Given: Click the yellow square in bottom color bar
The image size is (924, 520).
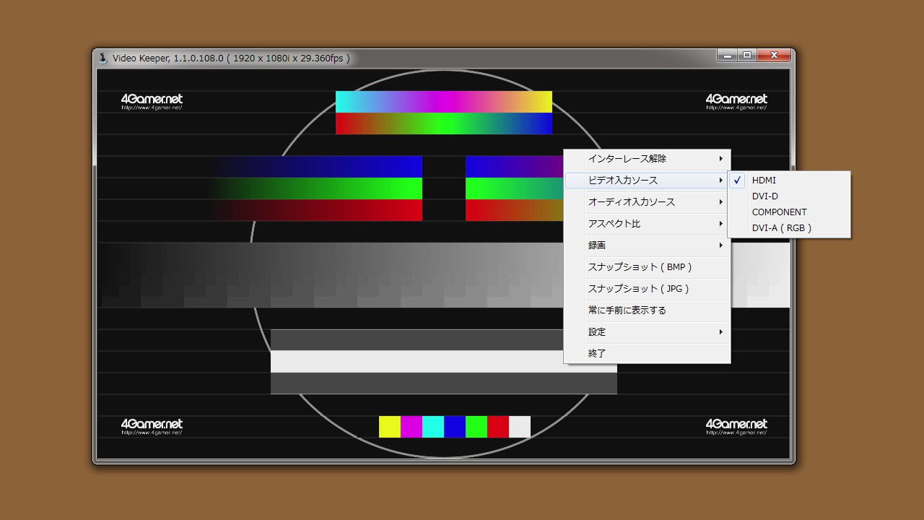Looking at the screenshot, I should (389, 427).
